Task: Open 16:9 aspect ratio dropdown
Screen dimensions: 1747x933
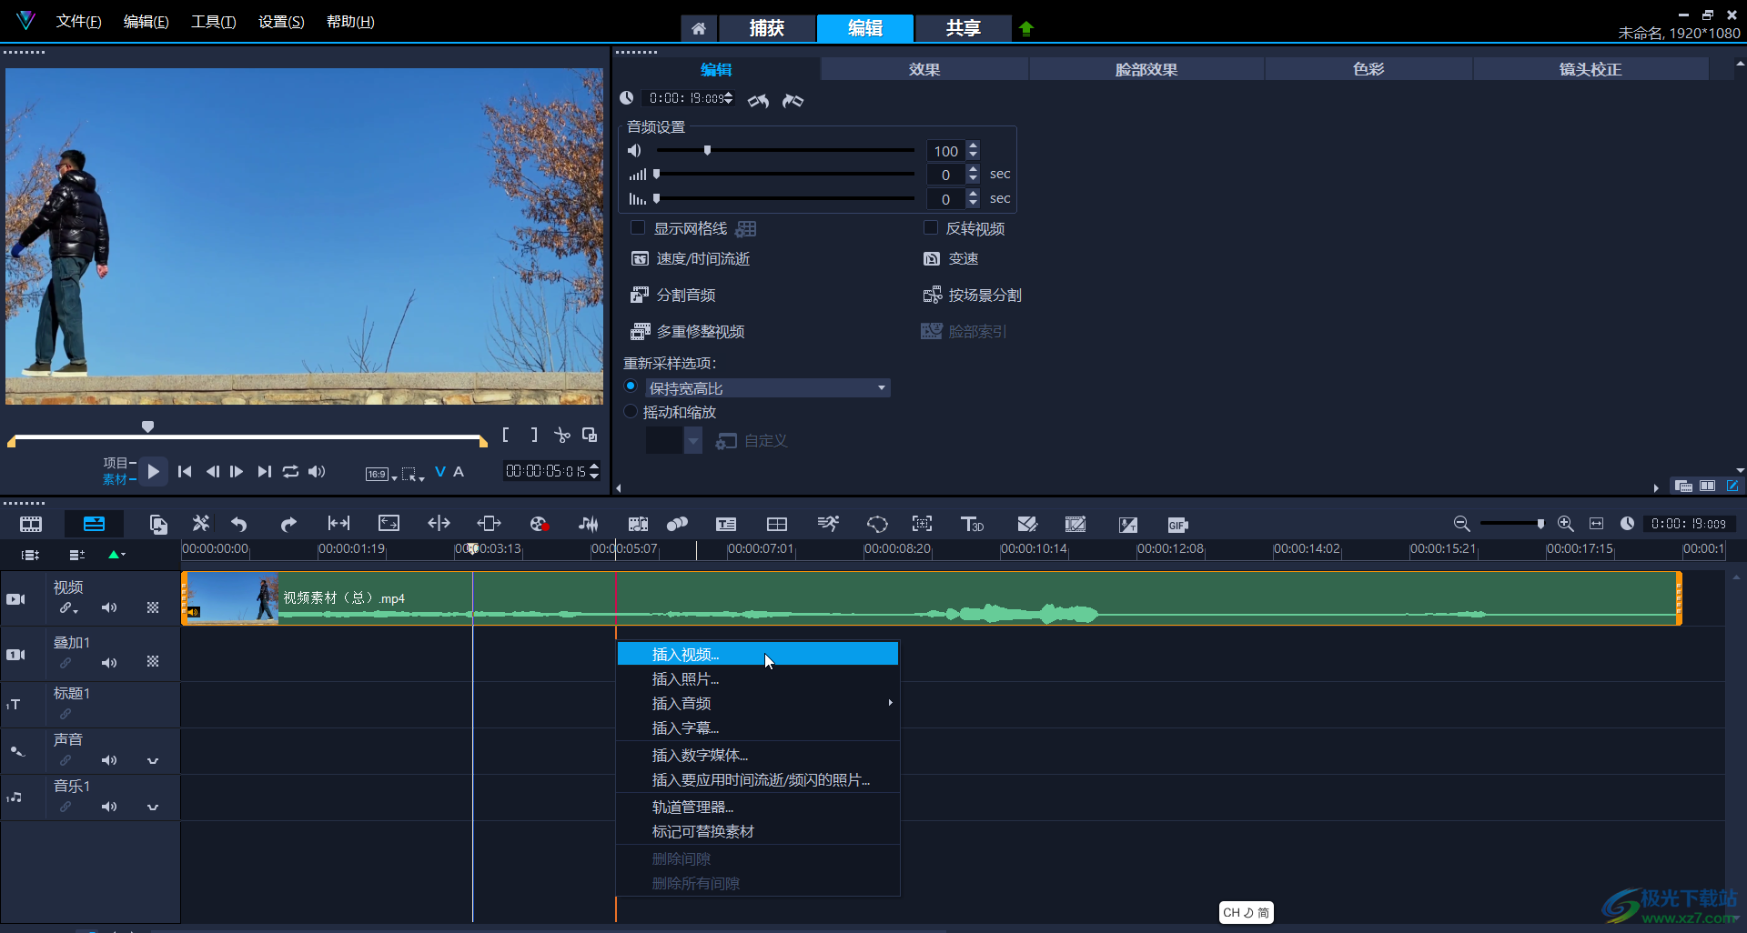Action: (380, 474)
